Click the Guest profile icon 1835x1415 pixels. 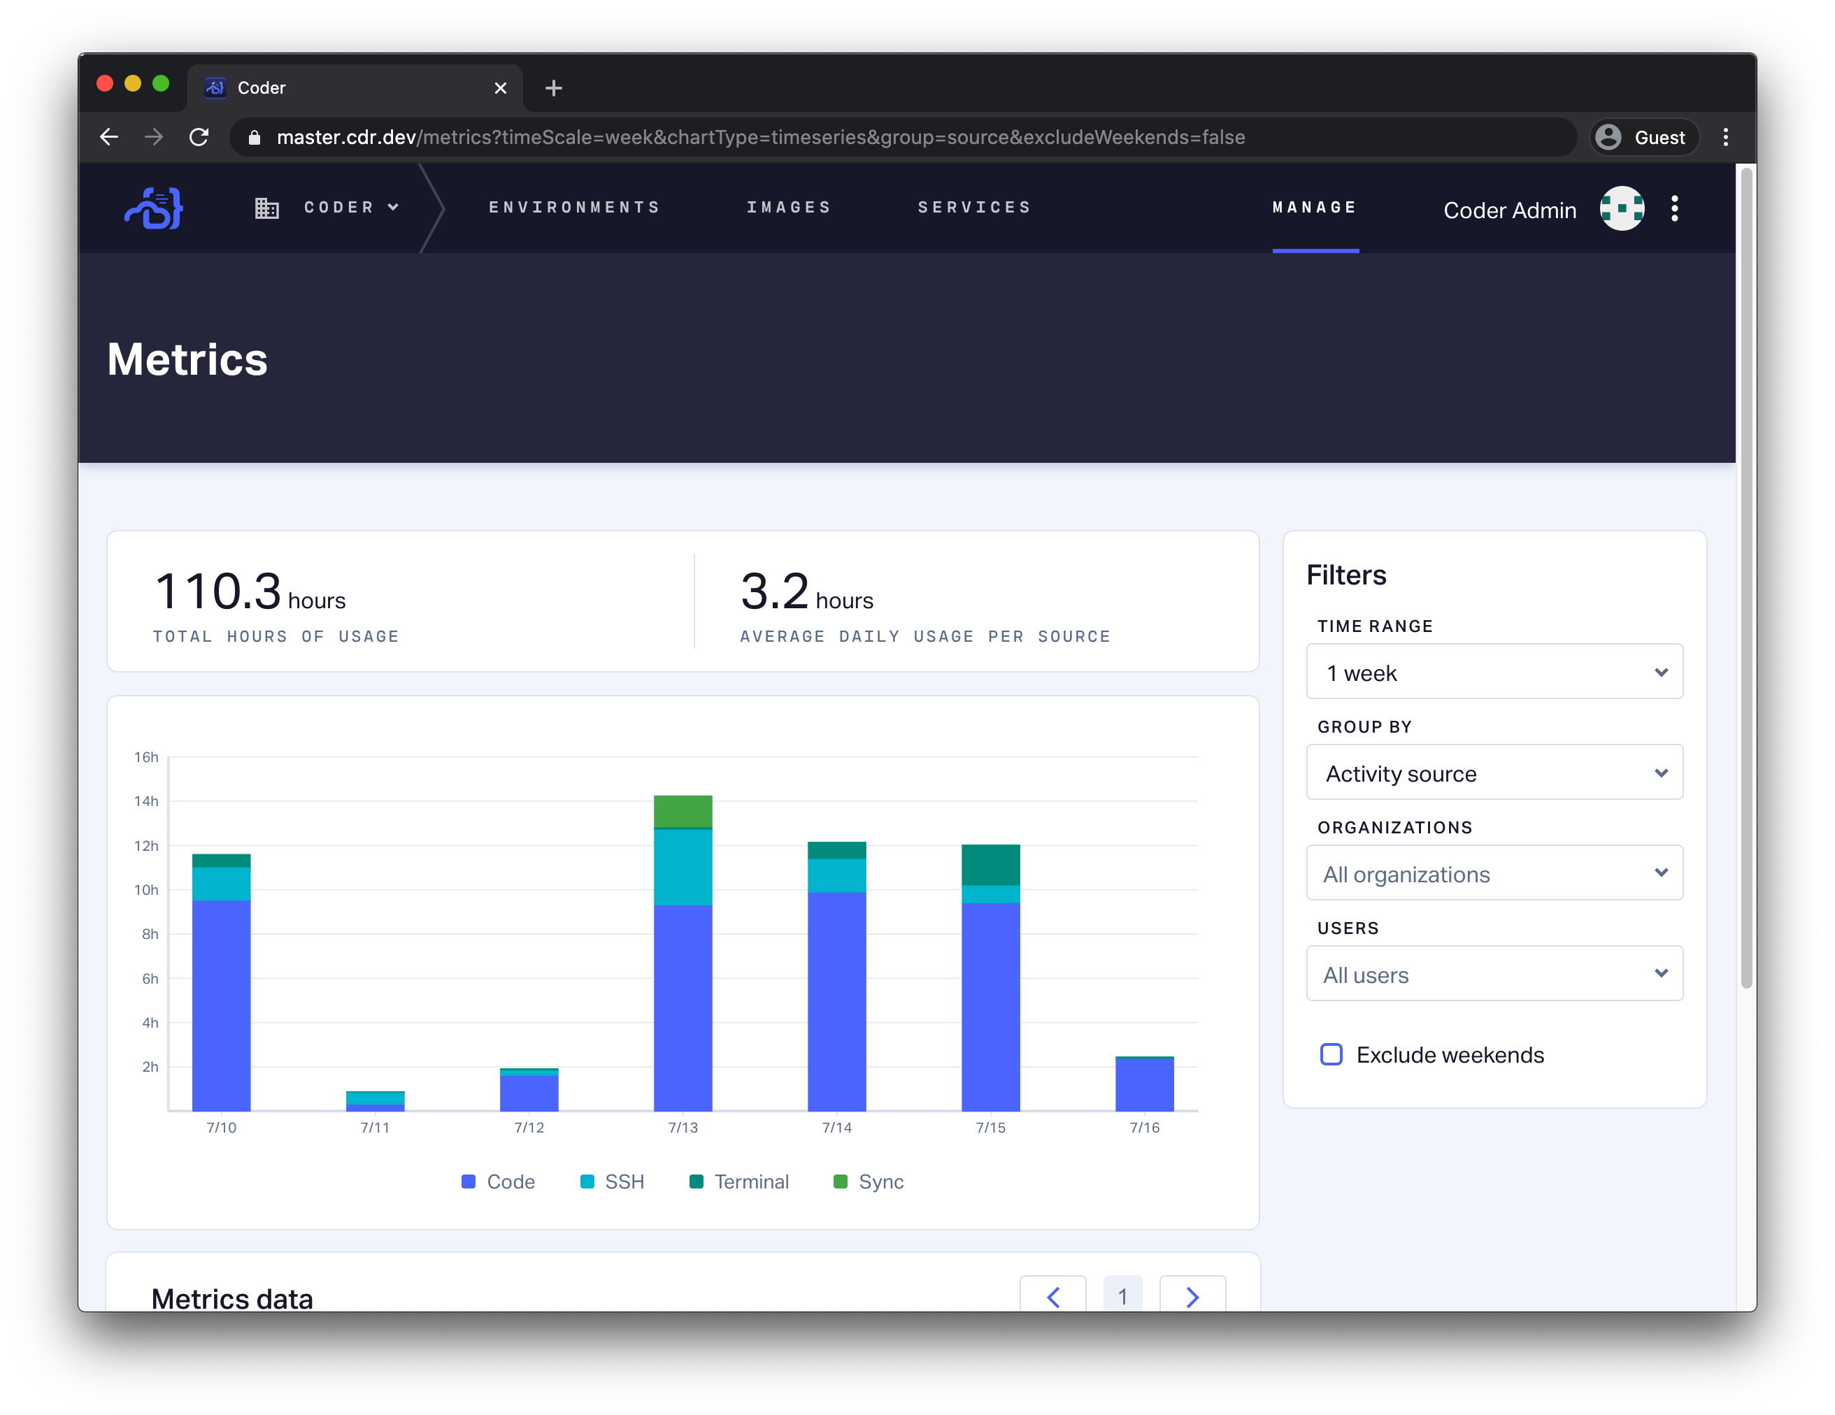(x=1608, y=137)
